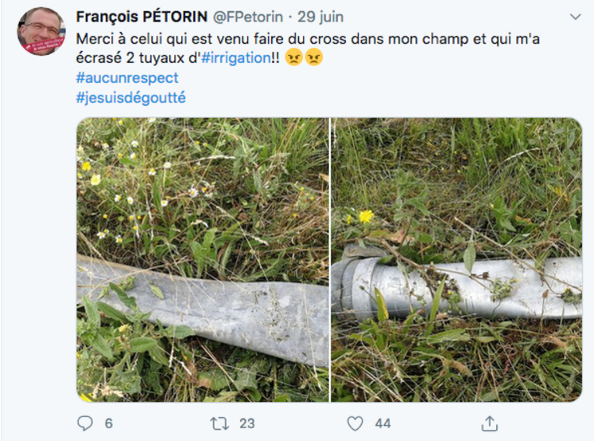Image resolution: width=594 pixels, height=441 pixels.
Task: Open the share tweet icon
Action: 490,423
